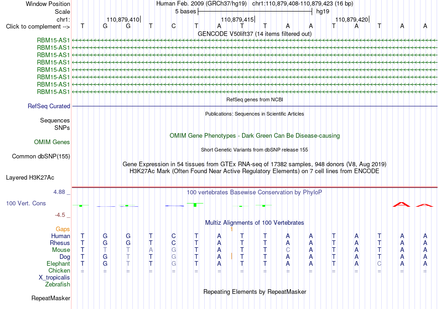Click the Scale label
Screen dimensions: 438x309
63,12
